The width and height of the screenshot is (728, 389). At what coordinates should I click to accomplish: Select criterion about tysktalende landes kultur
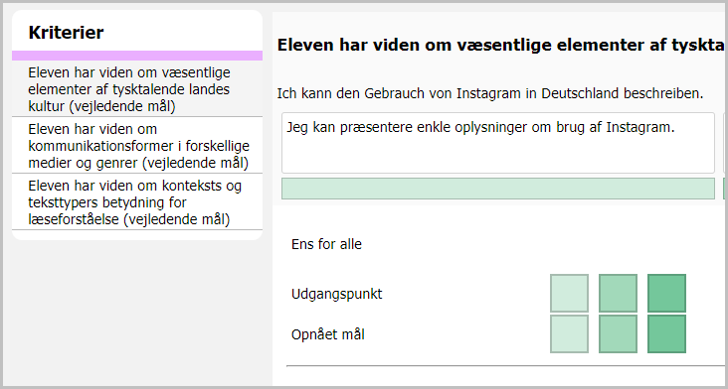[137, 89]
